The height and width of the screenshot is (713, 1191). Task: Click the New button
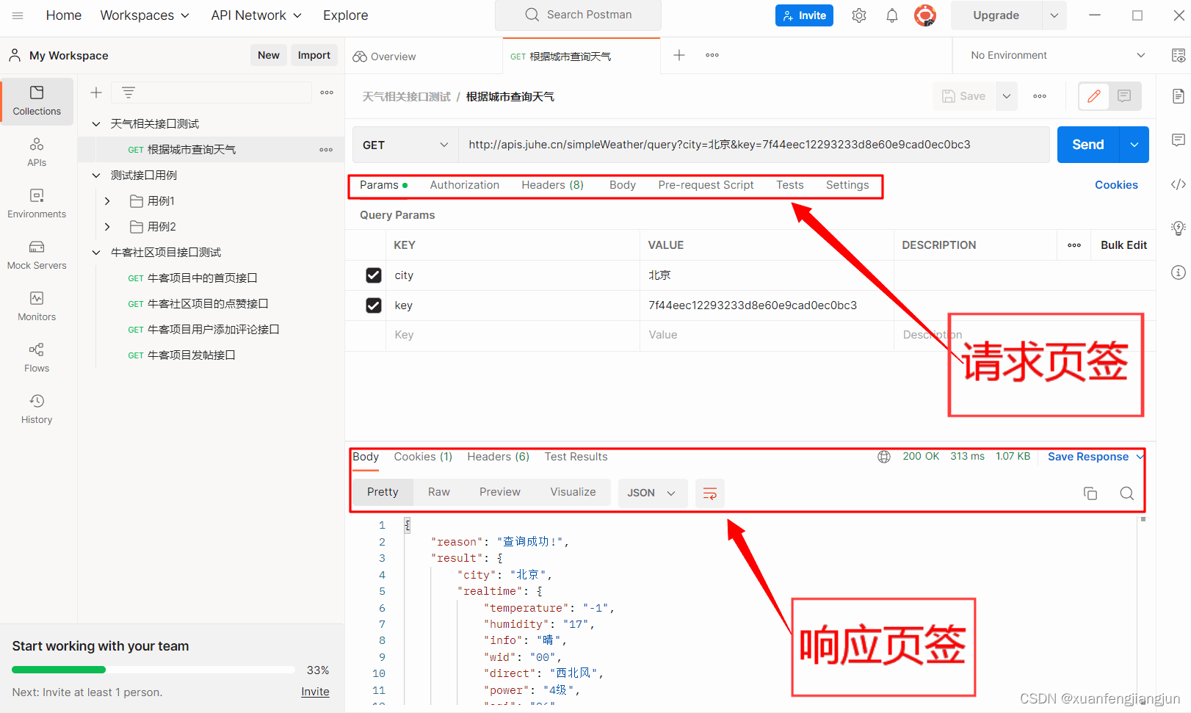pos(269,55)
